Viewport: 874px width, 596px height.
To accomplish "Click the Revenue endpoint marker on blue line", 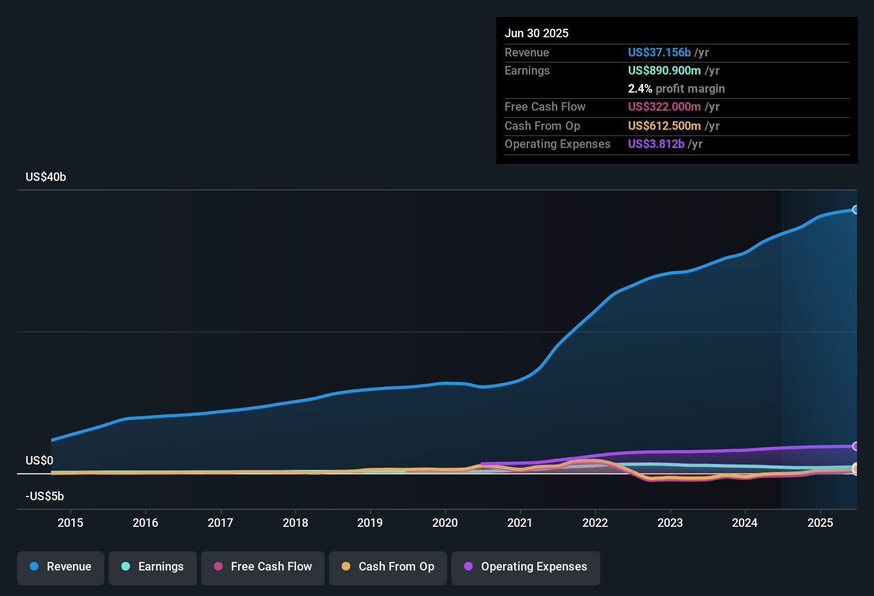I will pos(855,210).
